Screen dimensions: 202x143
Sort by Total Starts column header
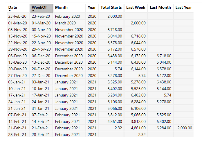(x=111, y=7)
